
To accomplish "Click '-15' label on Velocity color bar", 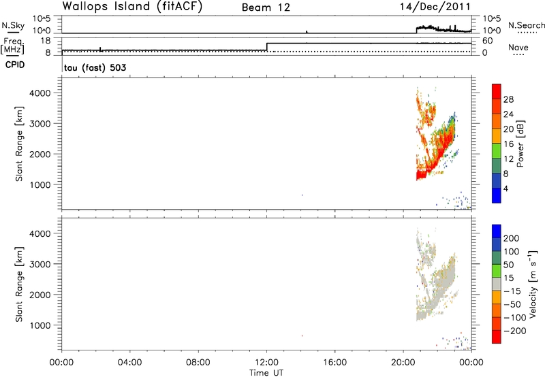I will [512, 291].
